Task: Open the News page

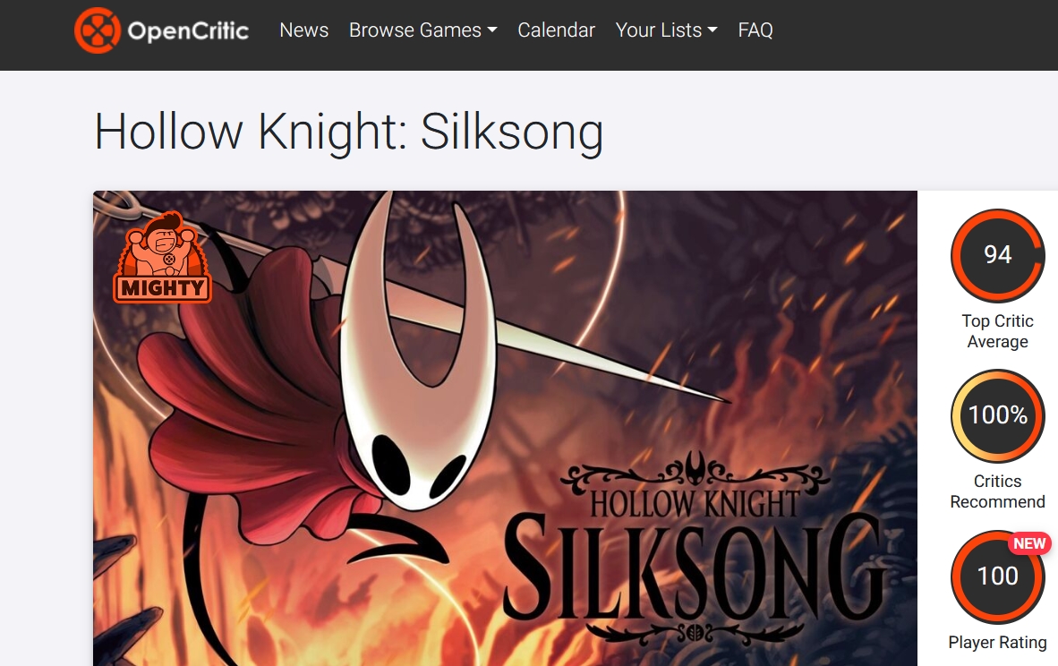Action: click(x=303, y=30)
